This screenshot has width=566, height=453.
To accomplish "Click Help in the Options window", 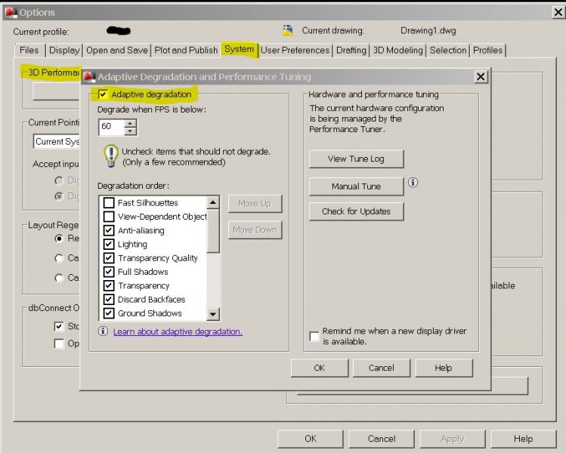I will [x=524, y=439].
